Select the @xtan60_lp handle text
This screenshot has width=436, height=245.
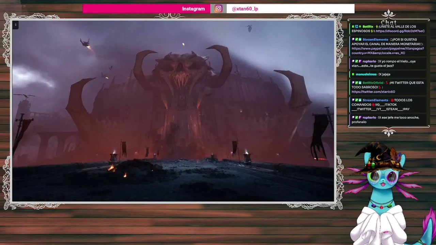245,9
